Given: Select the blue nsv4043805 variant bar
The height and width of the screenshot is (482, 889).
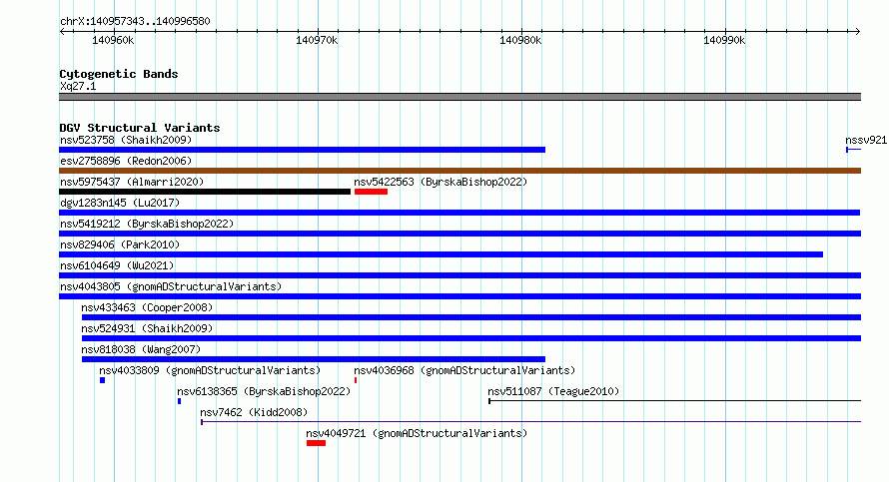Looking at the screenshot, I should (x=459, y=296).
